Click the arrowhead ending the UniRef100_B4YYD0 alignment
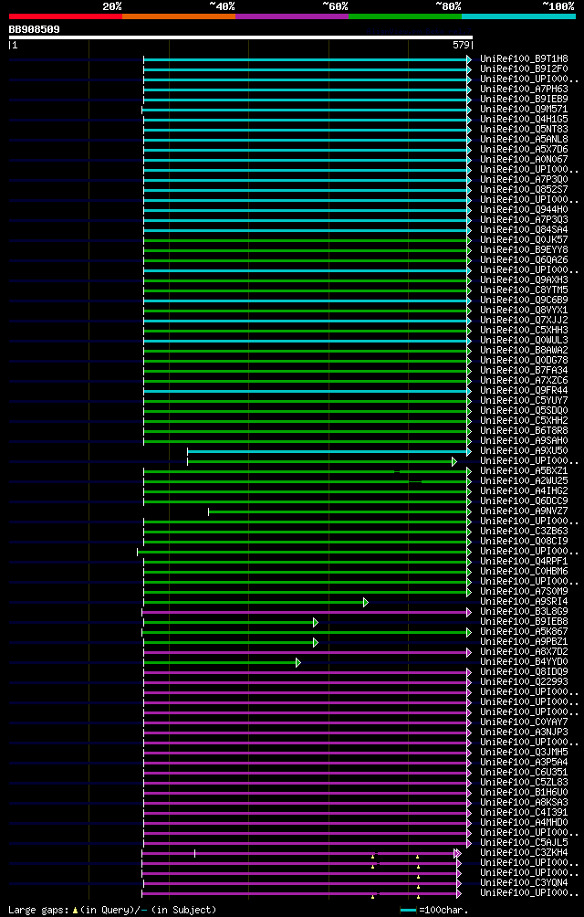This screenshot has height=917, width=584. pos(297,662)
